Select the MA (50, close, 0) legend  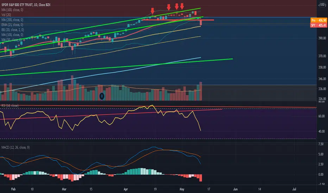tap(12, 40)
